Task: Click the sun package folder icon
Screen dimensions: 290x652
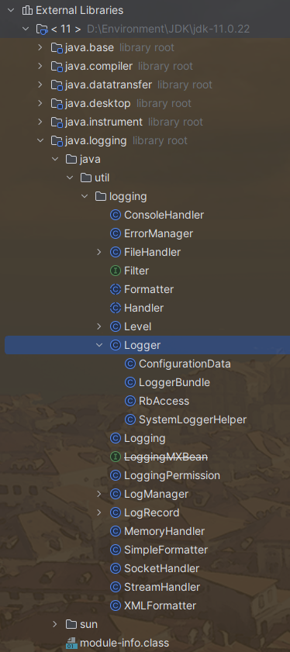Action: pos(71,624)
